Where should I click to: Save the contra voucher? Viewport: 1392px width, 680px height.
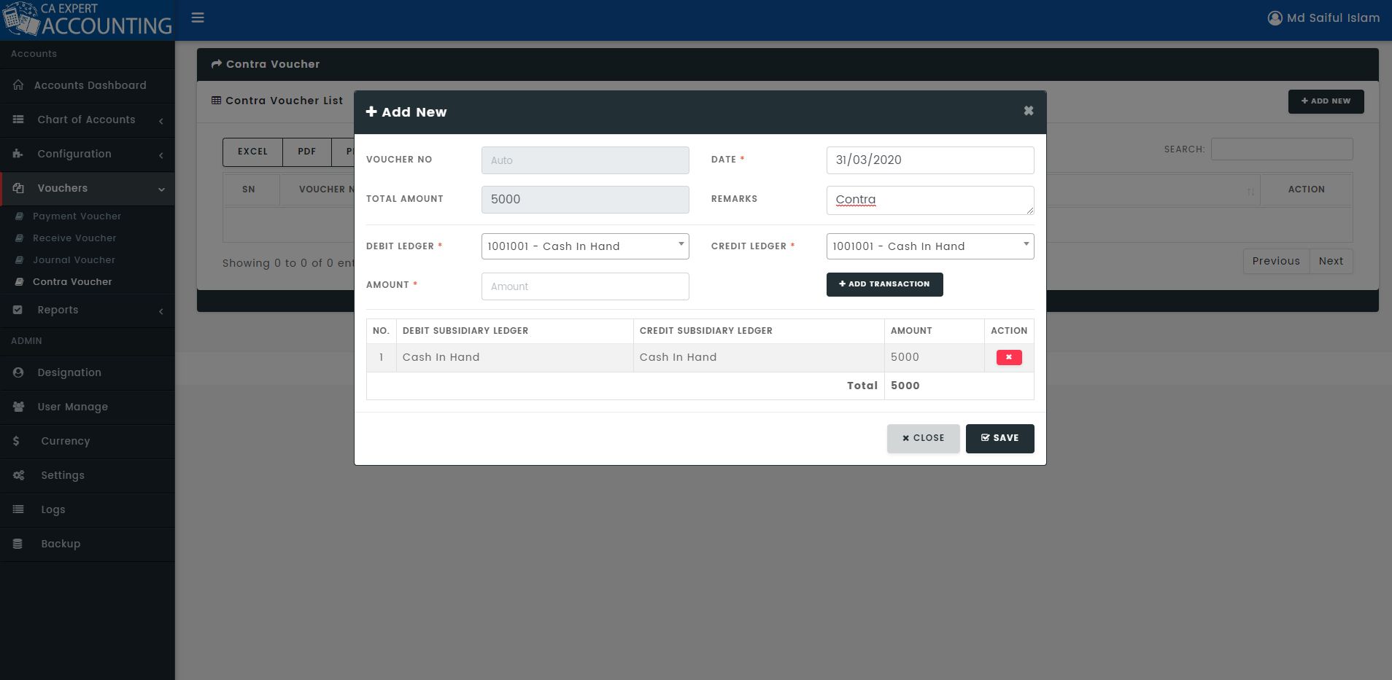[x=999, y=438]
